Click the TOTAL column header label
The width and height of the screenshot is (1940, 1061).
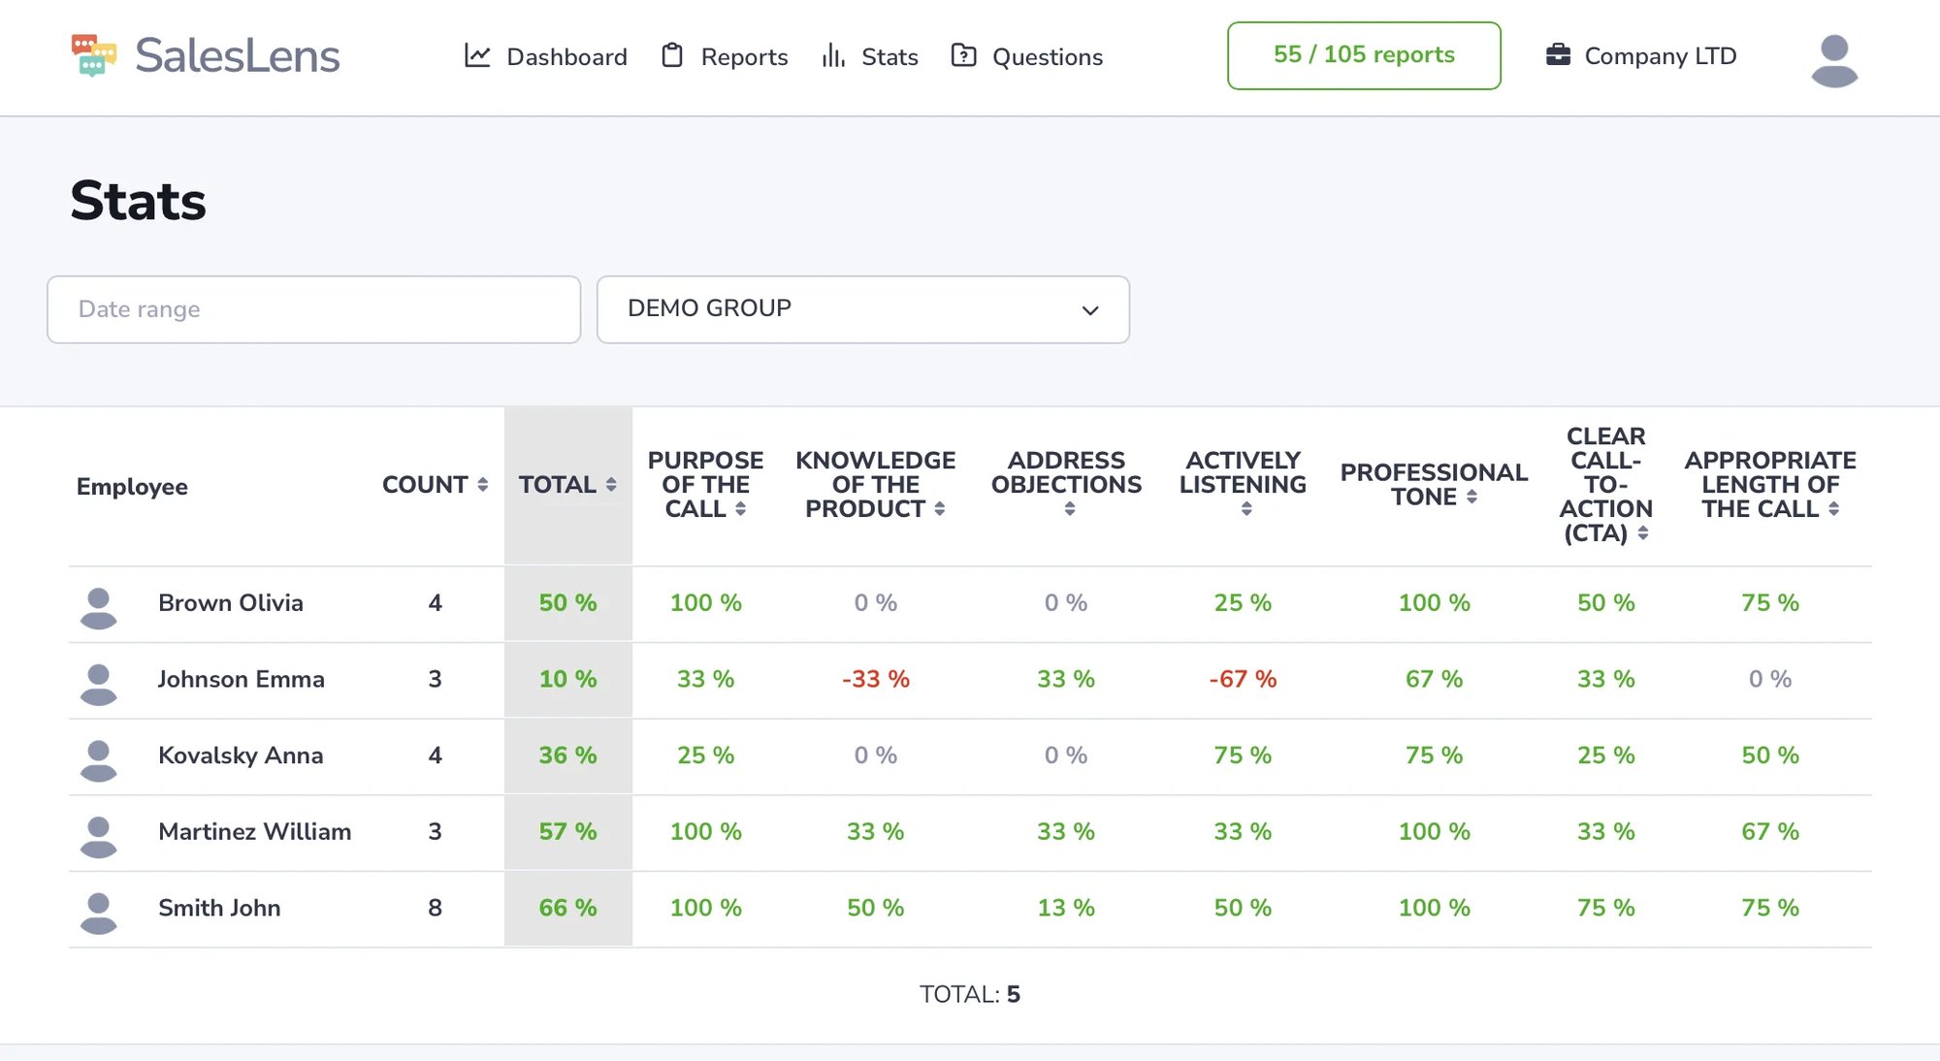click(x=557, y=485)
